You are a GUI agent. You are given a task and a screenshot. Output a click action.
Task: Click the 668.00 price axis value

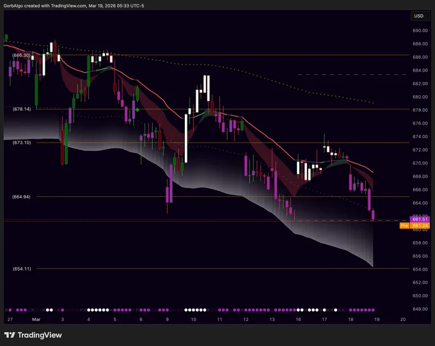[x=420, y=177]
